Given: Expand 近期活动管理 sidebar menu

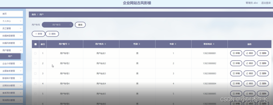Looking at the screenshot, I should coord(11,85).
